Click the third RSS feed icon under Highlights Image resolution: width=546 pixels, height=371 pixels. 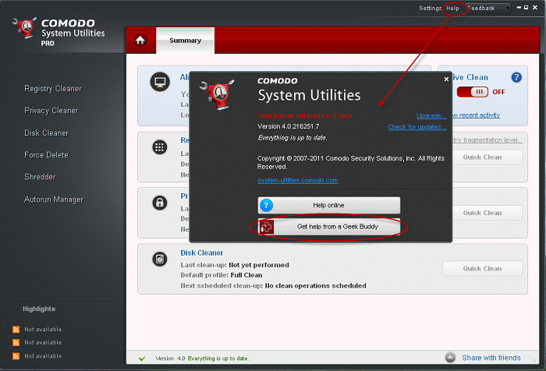(x=16, y=356)
